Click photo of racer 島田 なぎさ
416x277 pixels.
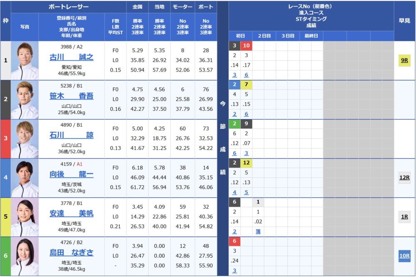click(x=25, y=256)
